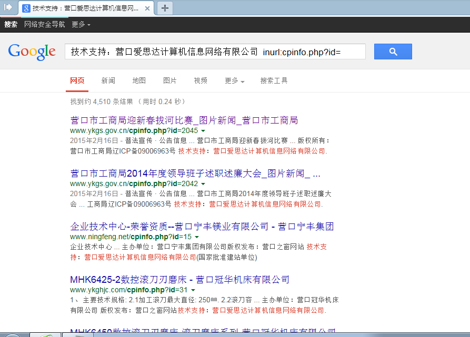This screenshot has width=470, height=337.
Task: Expand arrow next to cpinfo.php?id=2042 URL
Action: [203, 184]
